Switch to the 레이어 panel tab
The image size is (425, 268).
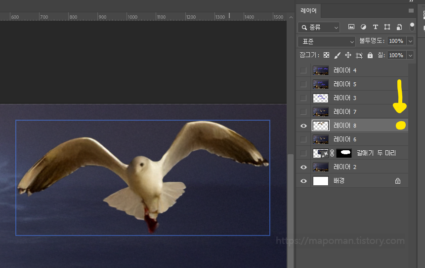point(308,10)
